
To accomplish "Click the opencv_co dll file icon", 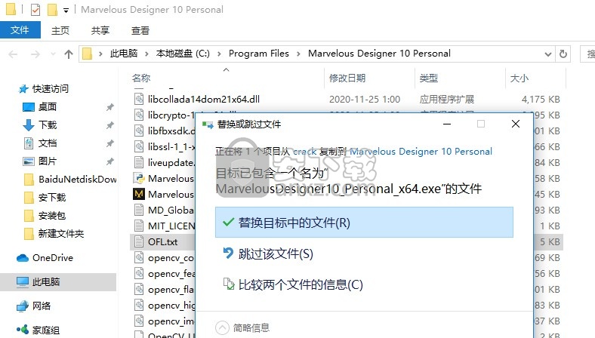I will [x=139, y=258].
